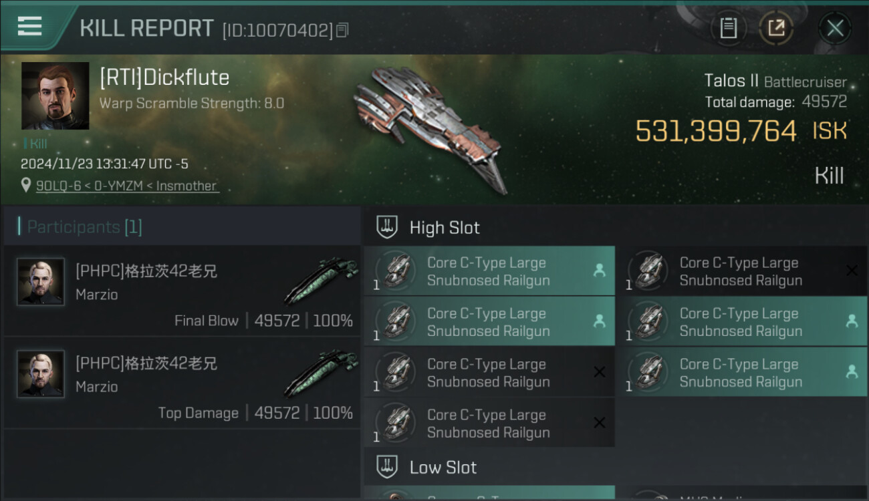Open the 9DLQ-6 location link
The height and width of the screenshot is (501, 869).
click(x=127, y=186)
